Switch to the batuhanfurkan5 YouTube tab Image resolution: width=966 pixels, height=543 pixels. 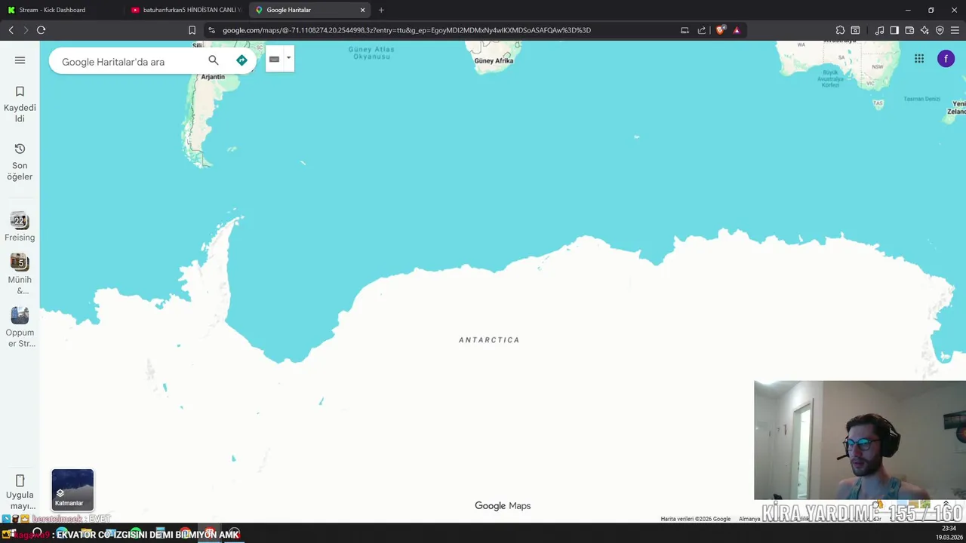186,10
